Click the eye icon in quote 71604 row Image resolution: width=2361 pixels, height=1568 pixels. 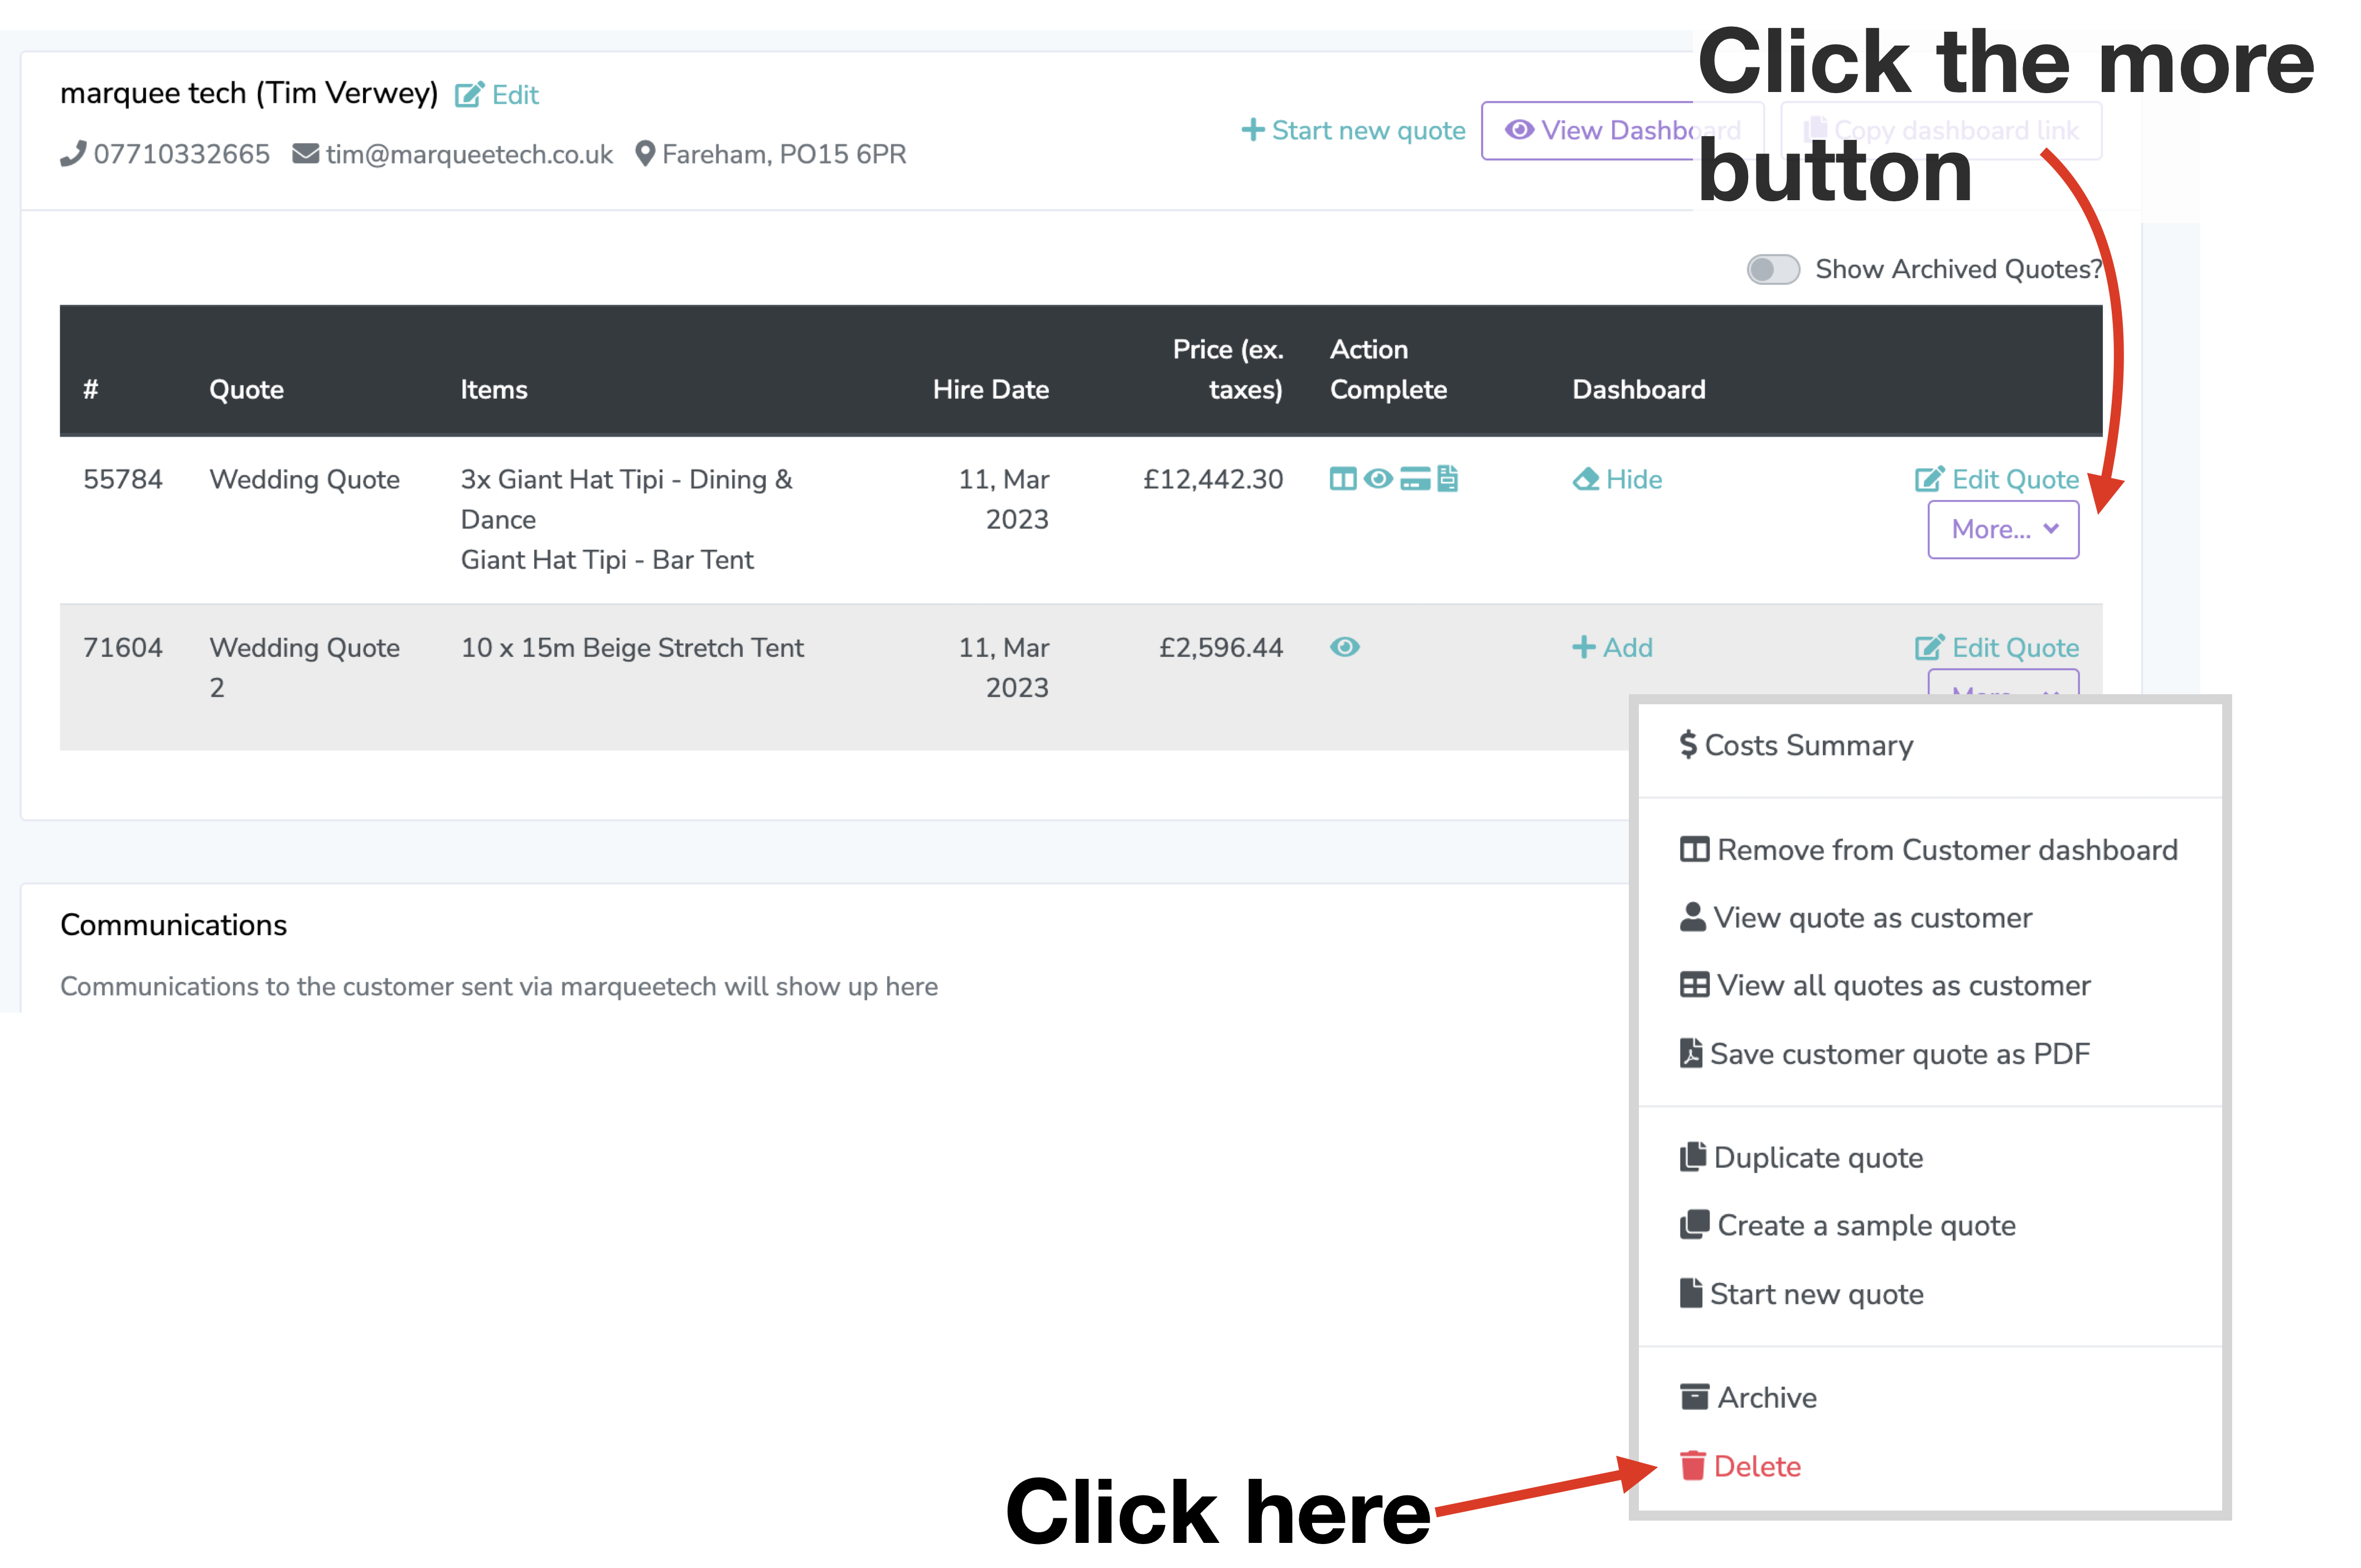pyautogui.click(x=1345, y=647)
